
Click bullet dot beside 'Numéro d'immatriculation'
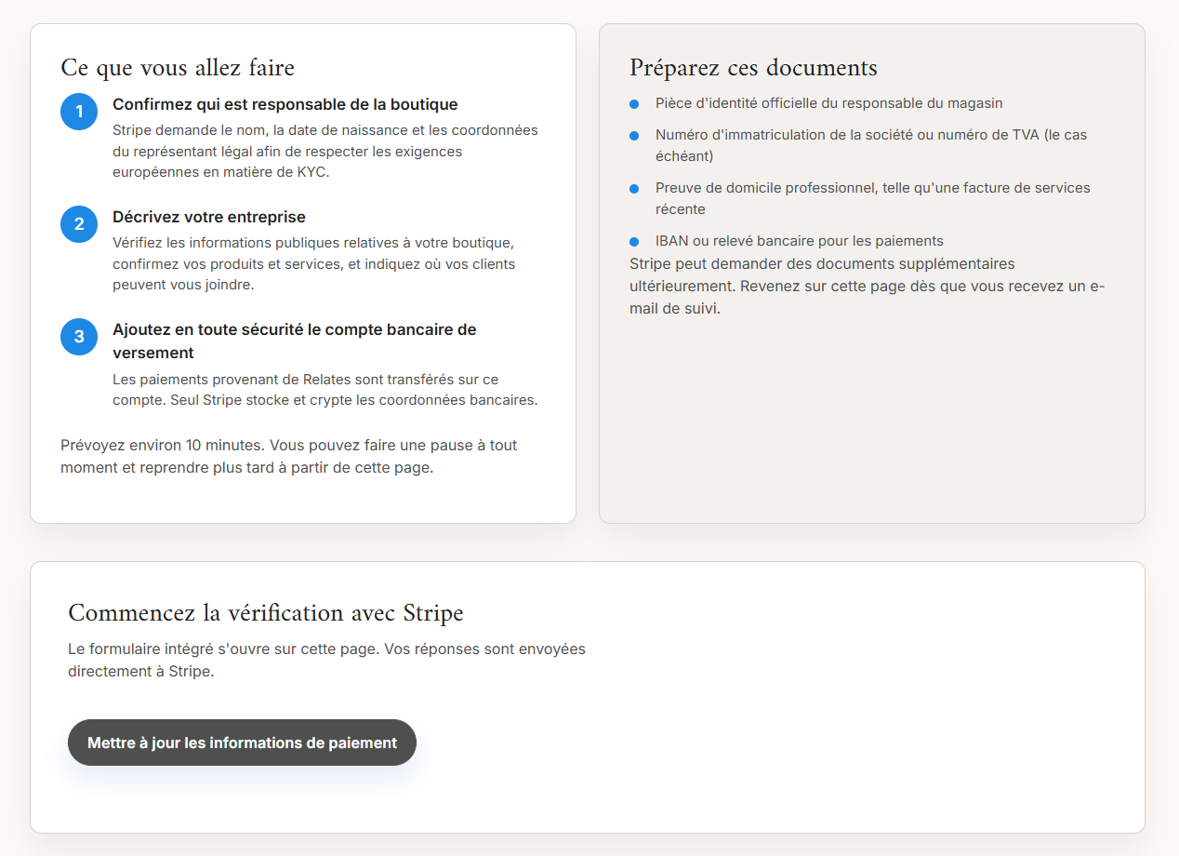tap(634, 136)
